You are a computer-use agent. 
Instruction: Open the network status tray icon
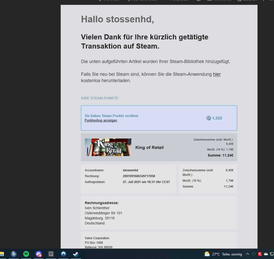click(x=272, y=254)
